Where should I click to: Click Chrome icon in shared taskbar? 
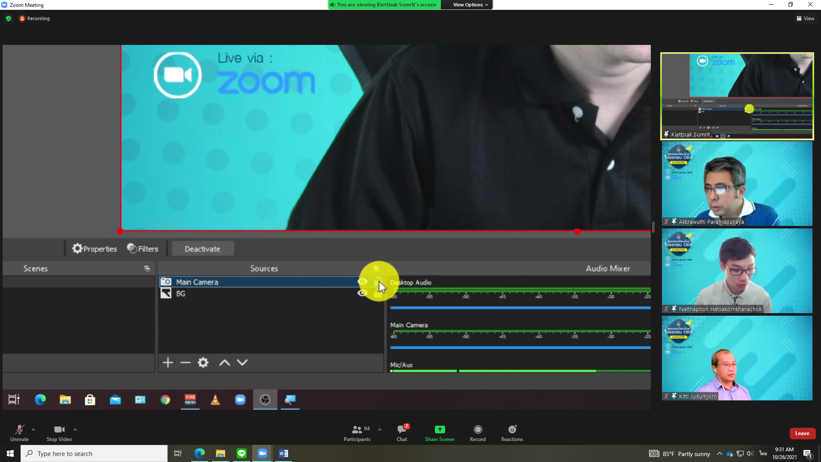coord(165,400)
